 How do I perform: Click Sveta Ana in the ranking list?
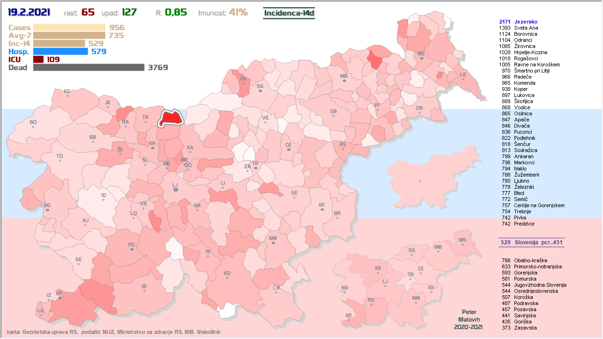click(526, 28)
